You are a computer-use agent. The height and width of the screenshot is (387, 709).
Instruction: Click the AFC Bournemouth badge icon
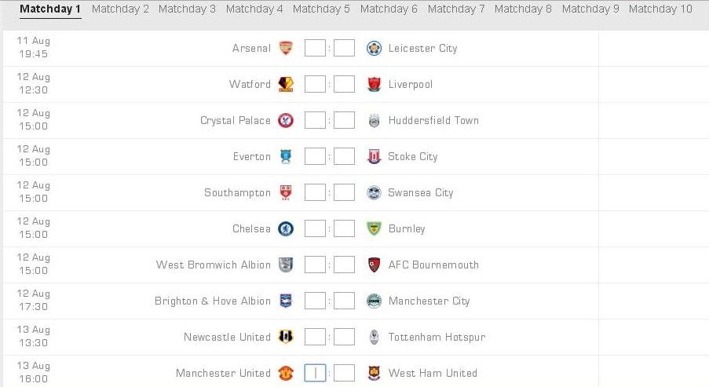coord(374,265)
